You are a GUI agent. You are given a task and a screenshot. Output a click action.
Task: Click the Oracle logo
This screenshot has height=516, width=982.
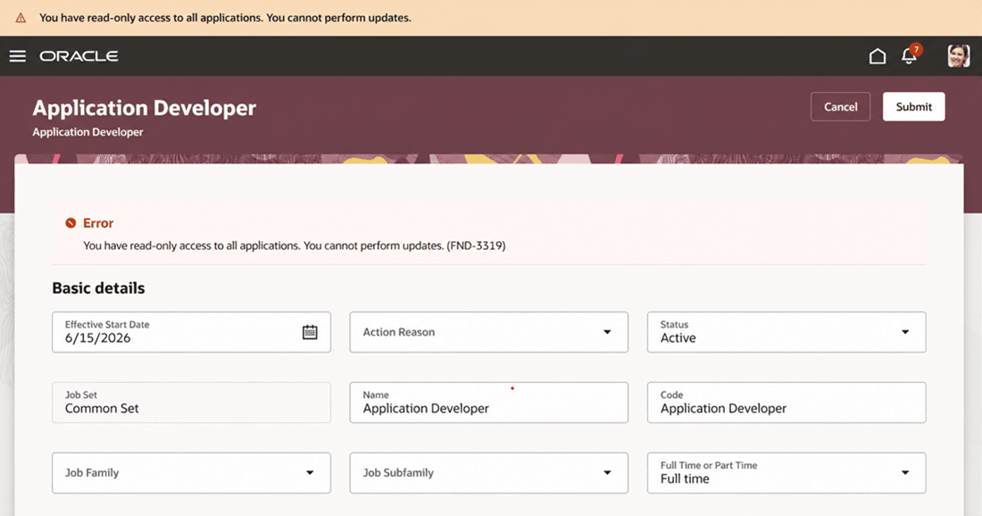coord(79,56)
